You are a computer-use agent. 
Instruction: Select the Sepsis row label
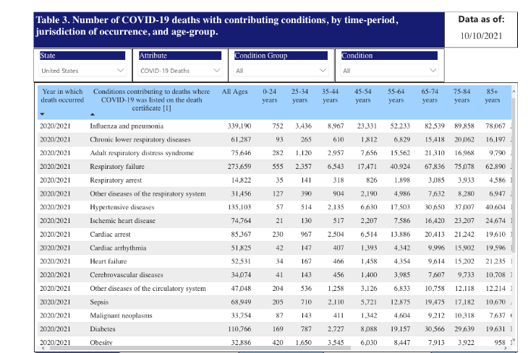99,301
